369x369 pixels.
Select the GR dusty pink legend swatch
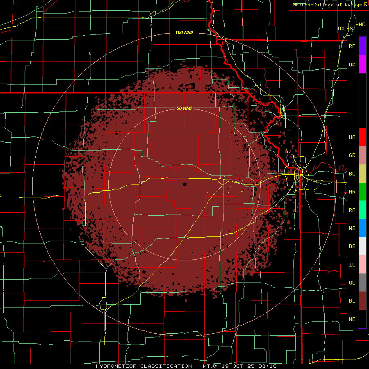pyautogui.click(x=362, y=155)
